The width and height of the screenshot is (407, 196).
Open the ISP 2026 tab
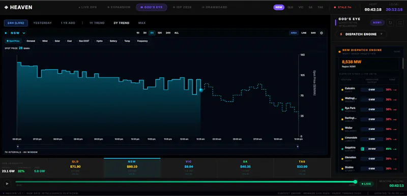[182, 7]
